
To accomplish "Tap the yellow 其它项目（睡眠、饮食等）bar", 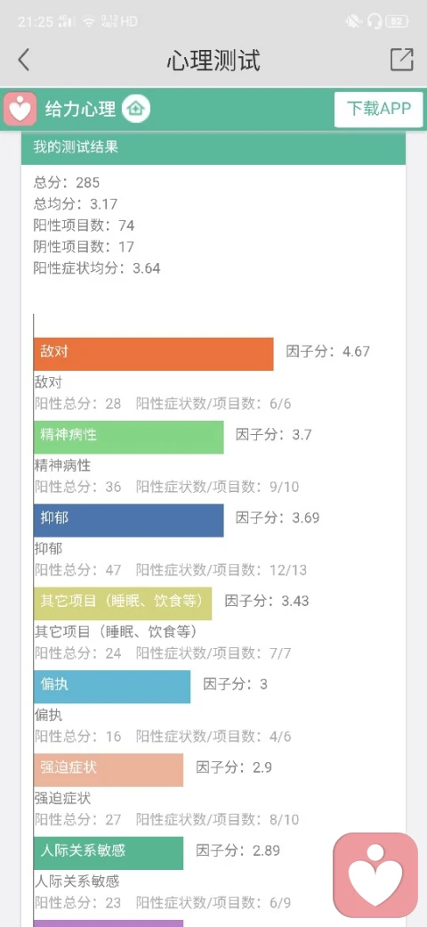I will (123, 603).
